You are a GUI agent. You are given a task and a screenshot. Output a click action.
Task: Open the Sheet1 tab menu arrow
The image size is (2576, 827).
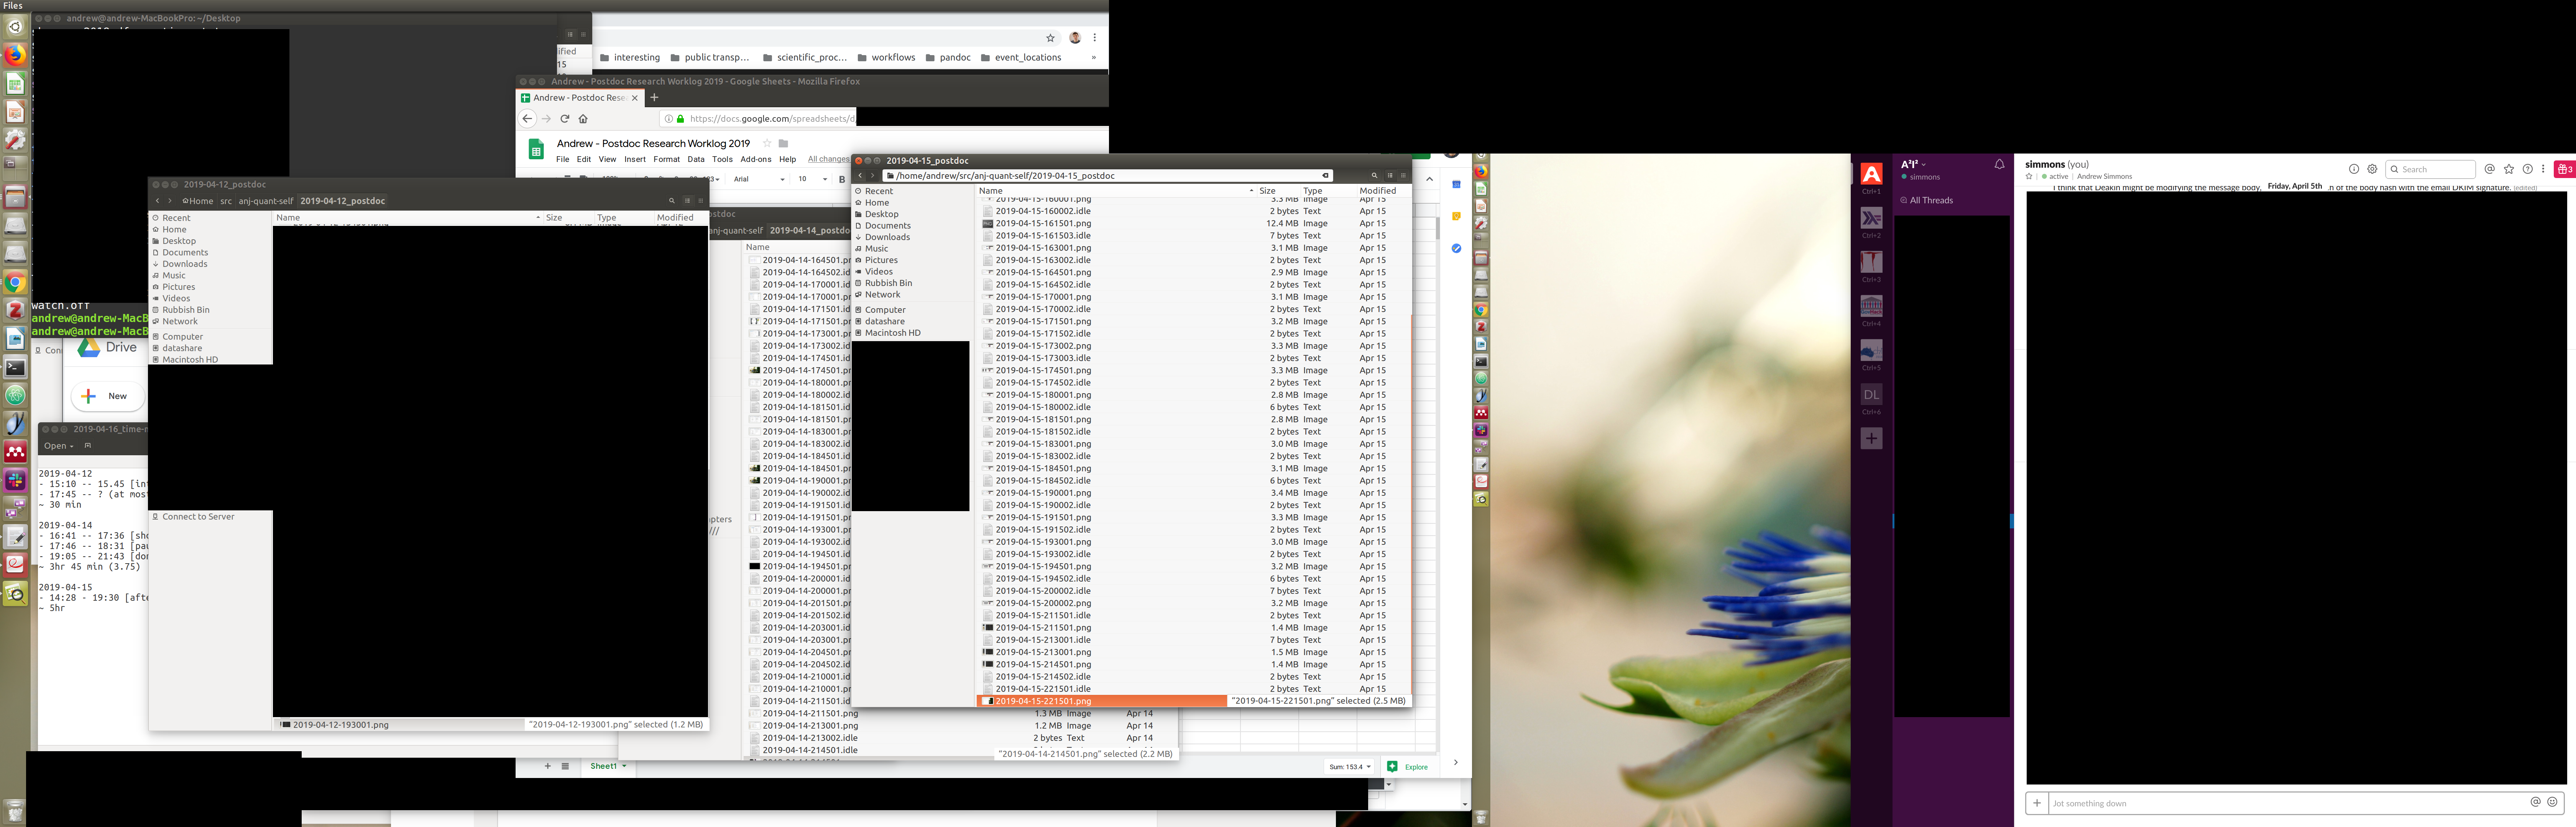[624, 766]
